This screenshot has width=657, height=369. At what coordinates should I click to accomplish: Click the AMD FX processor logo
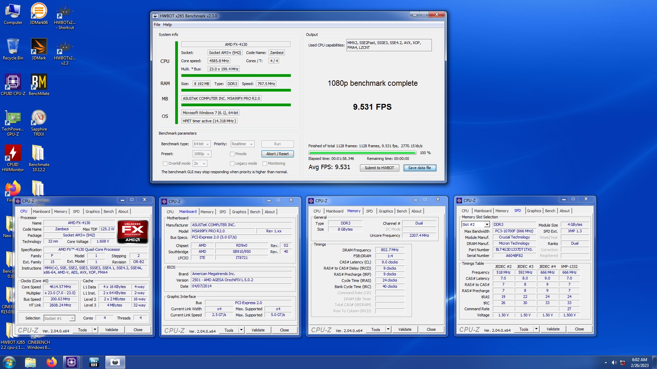133,232
